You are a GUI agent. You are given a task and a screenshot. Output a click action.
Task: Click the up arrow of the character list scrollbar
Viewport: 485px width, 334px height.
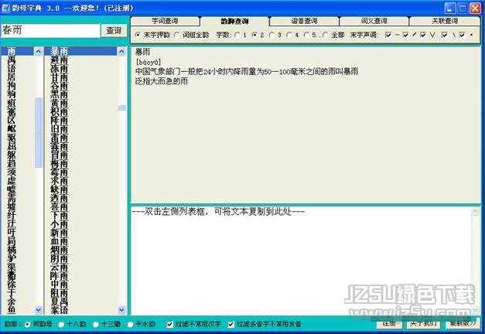[x=39, y=51]
